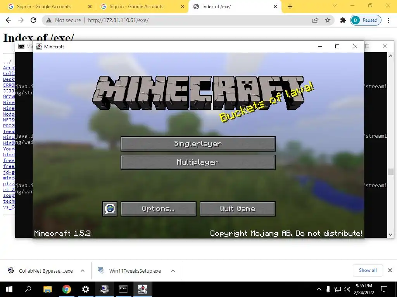
Task: Open Minecraft Options
Action: pyautogui.click(x=159, y=208)
